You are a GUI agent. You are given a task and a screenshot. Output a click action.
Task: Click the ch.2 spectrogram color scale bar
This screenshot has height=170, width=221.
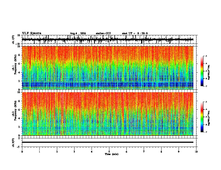pos(202,117)
